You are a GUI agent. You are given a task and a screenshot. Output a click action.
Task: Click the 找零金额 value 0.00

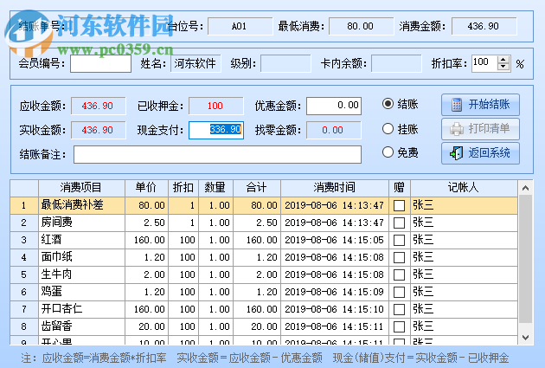pyautogui.click(x=334, y=130)
